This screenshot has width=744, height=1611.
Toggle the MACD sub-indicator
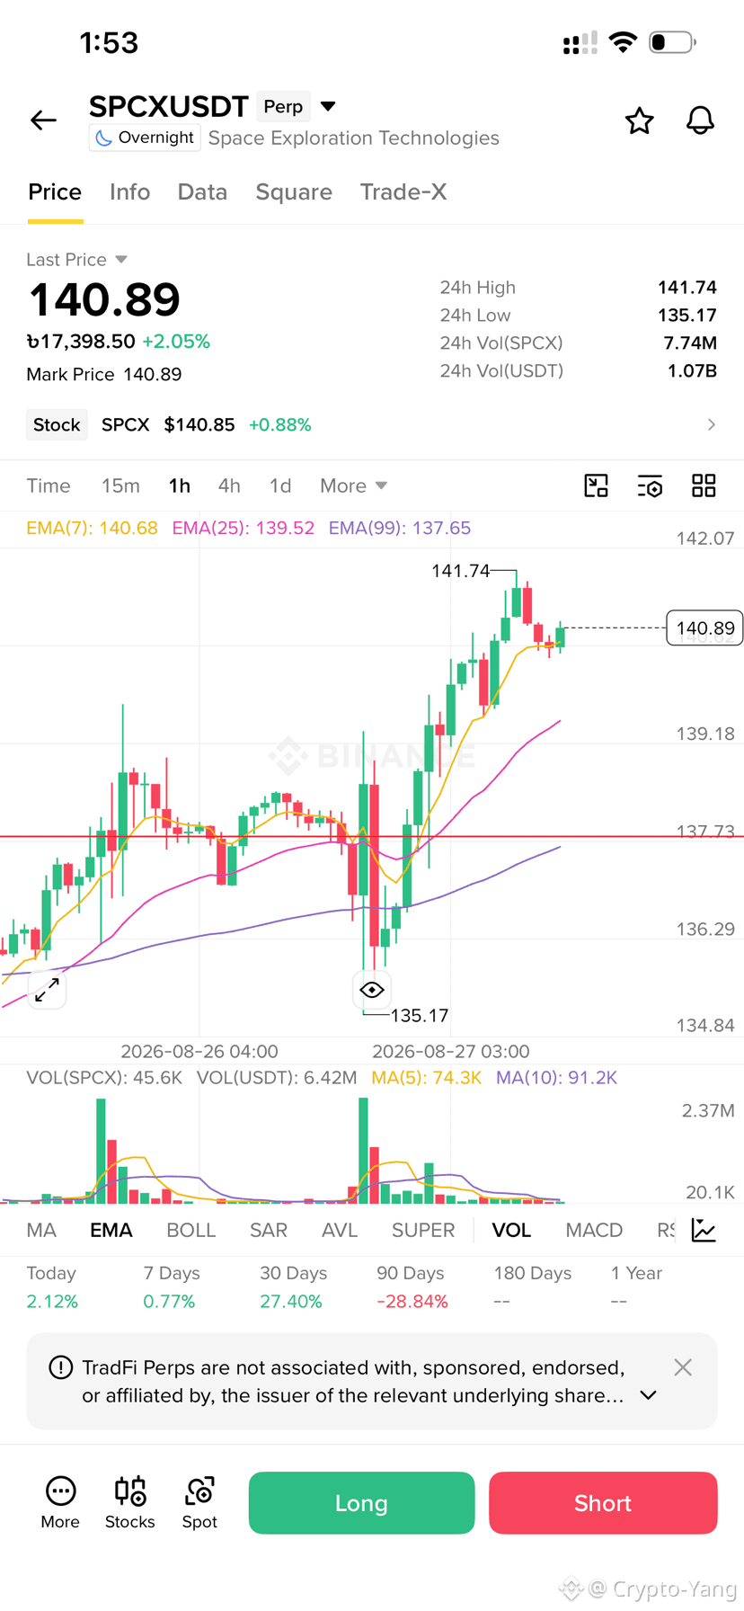pyautogui.click(x=594, y=1230)
